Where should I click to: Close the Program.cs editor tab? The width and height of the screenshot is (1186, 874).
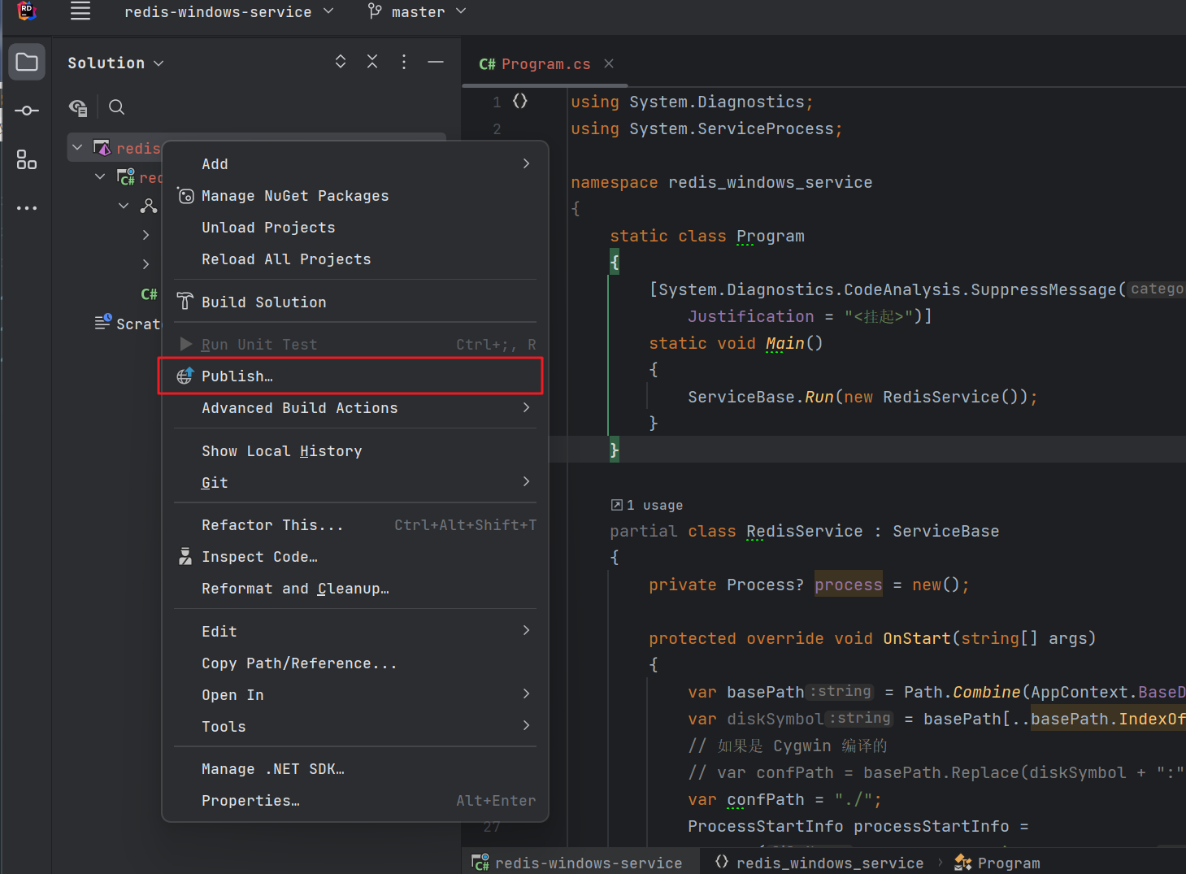[609, 63]
